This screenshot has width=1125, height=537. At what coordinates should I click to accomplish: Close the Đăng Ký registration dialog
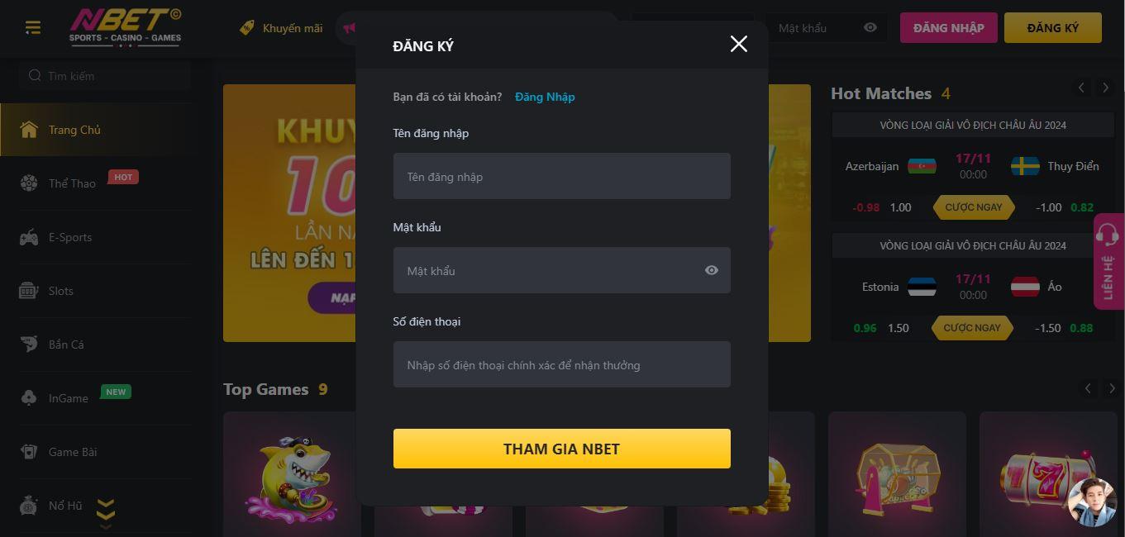pyautogui.click(x=739, y=45)
